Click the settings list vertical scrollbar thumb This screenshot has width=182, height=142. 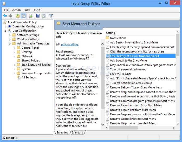(x=178, y=45)
